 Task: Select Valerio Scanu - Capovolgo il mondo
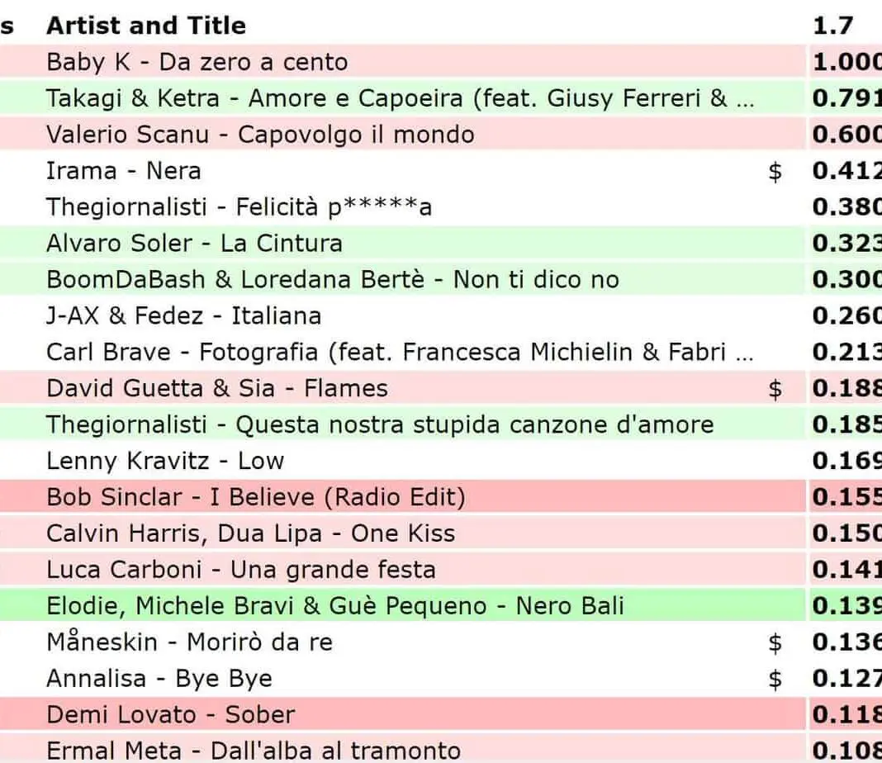260,135
